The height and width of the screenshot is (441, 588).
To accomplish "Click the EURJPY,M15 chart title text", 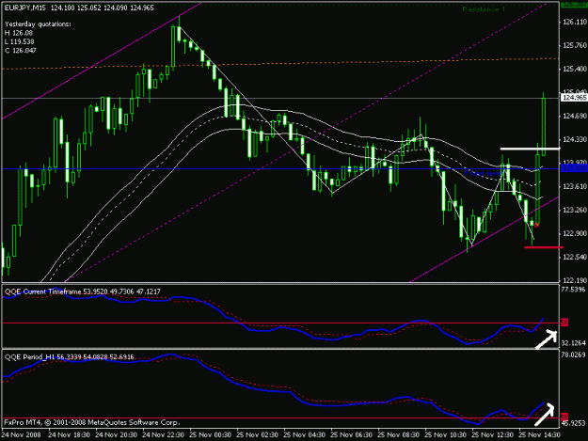I will [26, 8].
